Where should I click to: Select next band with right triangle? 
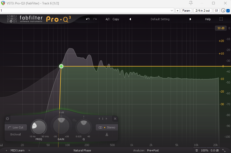pyautogui.click(x=106, y=119)
